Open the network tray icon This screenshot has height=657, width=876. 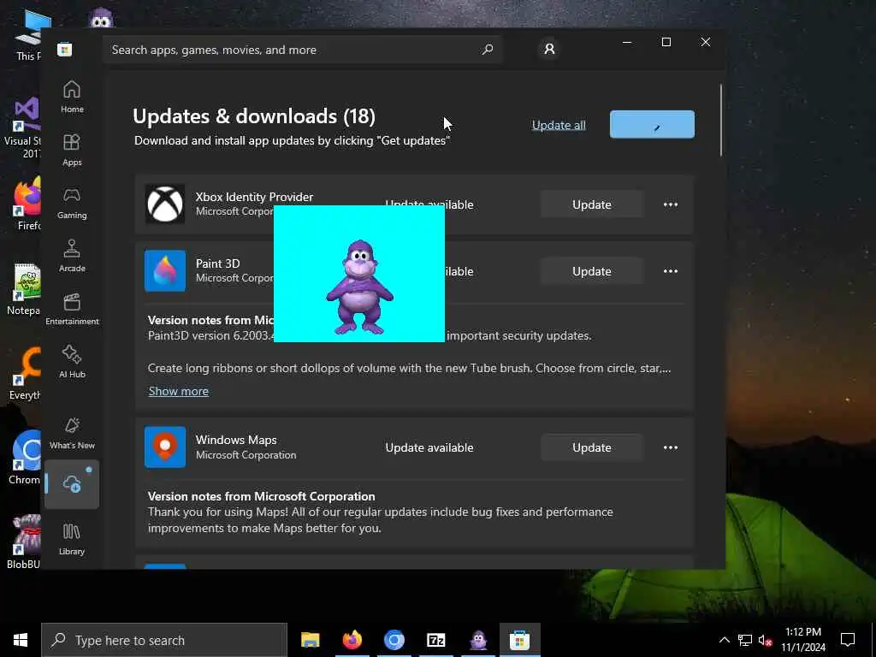pyautogui.click(x=745, y=640)
